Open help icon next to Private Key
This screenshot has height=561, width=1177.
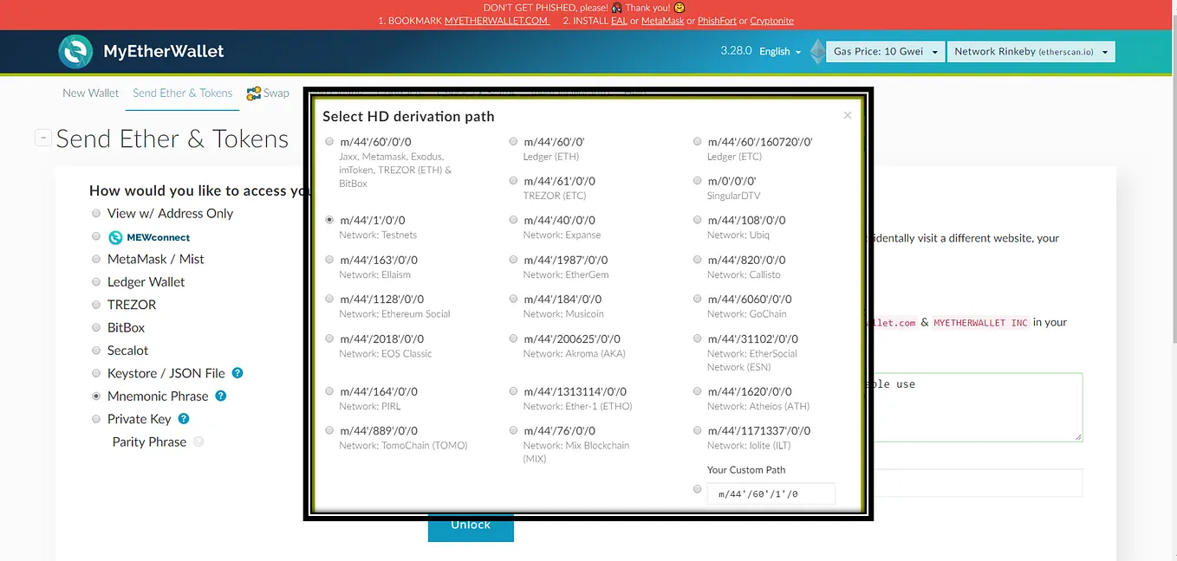[184, 418]
